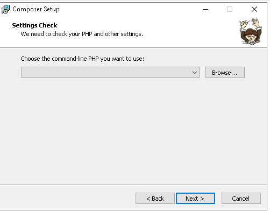Click inside the PHP path combo box field
Screen dimensions: 270x212
pyautogui.click(x=110, y=73)
